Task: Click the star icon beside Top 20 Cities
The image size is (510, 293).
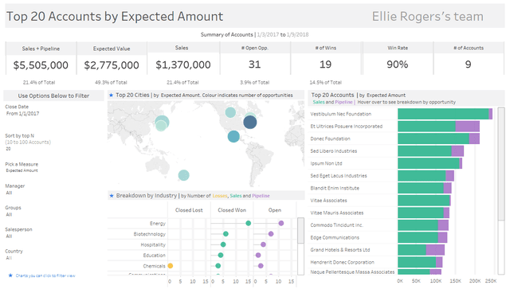Action: click(112, 96)
